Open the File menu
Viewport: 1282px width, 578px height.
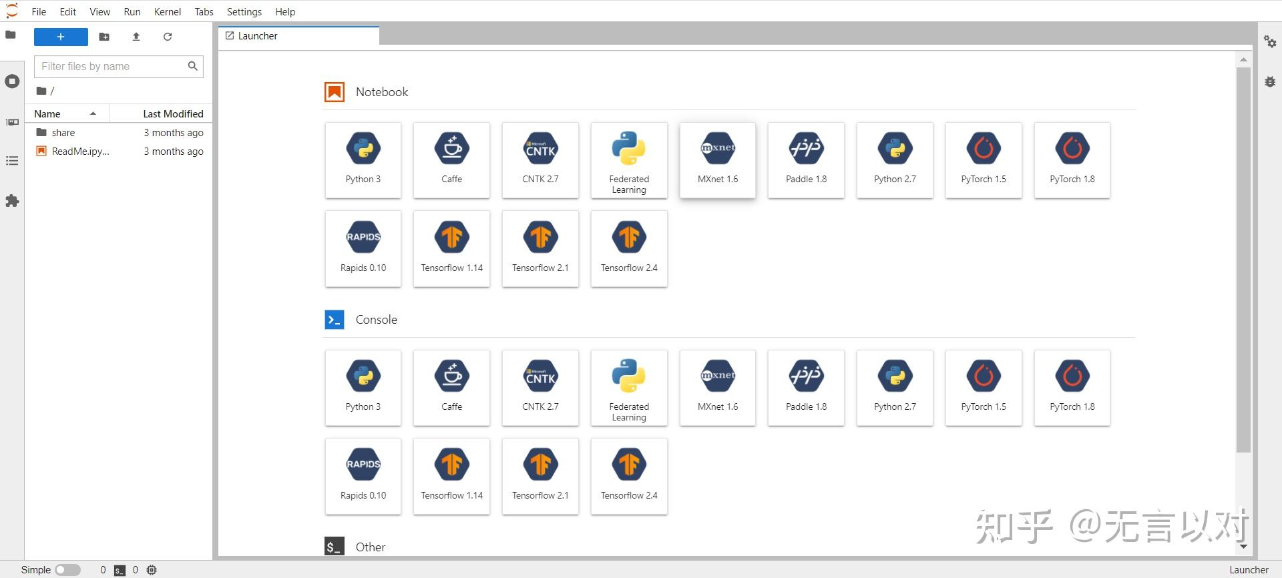point(39,11)
